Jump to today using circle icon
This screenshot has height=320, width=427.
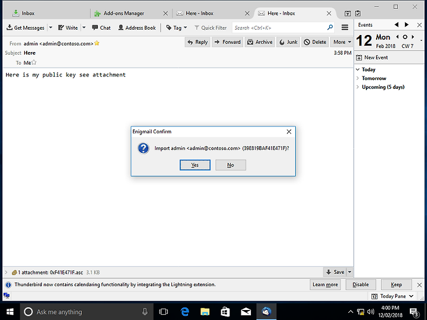click(405, 37)
